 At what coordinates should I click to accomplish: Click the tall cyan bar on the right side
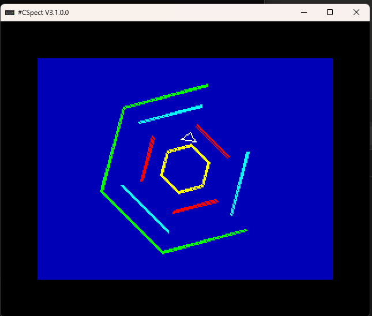(x=240, y=183)
